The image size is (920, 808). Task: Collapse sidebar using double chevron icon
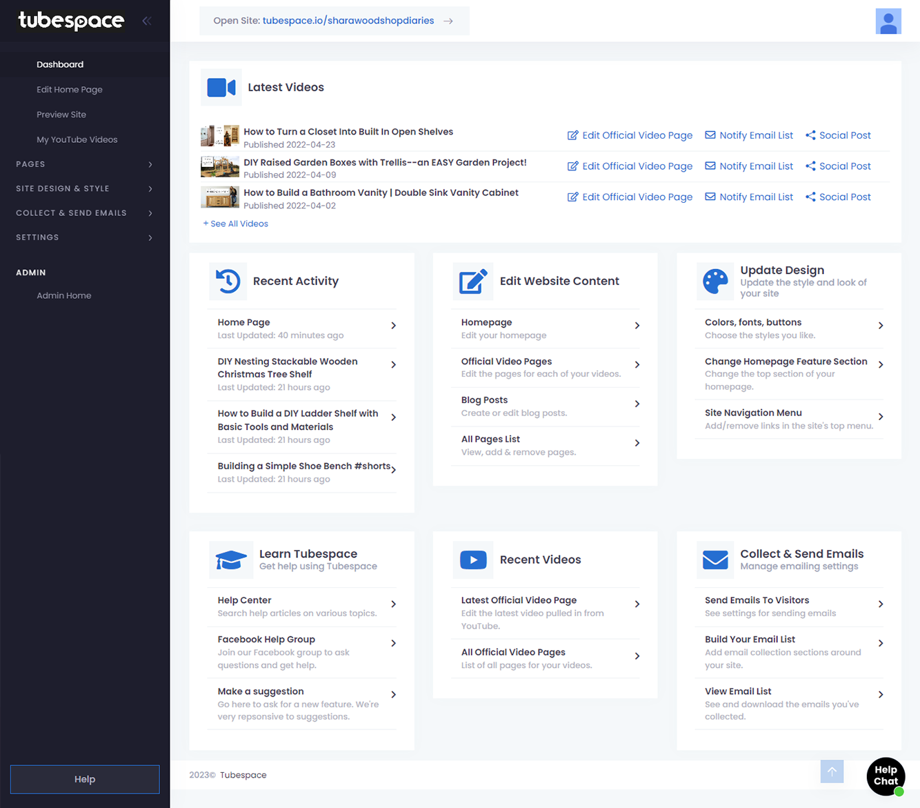coord(147,21)
